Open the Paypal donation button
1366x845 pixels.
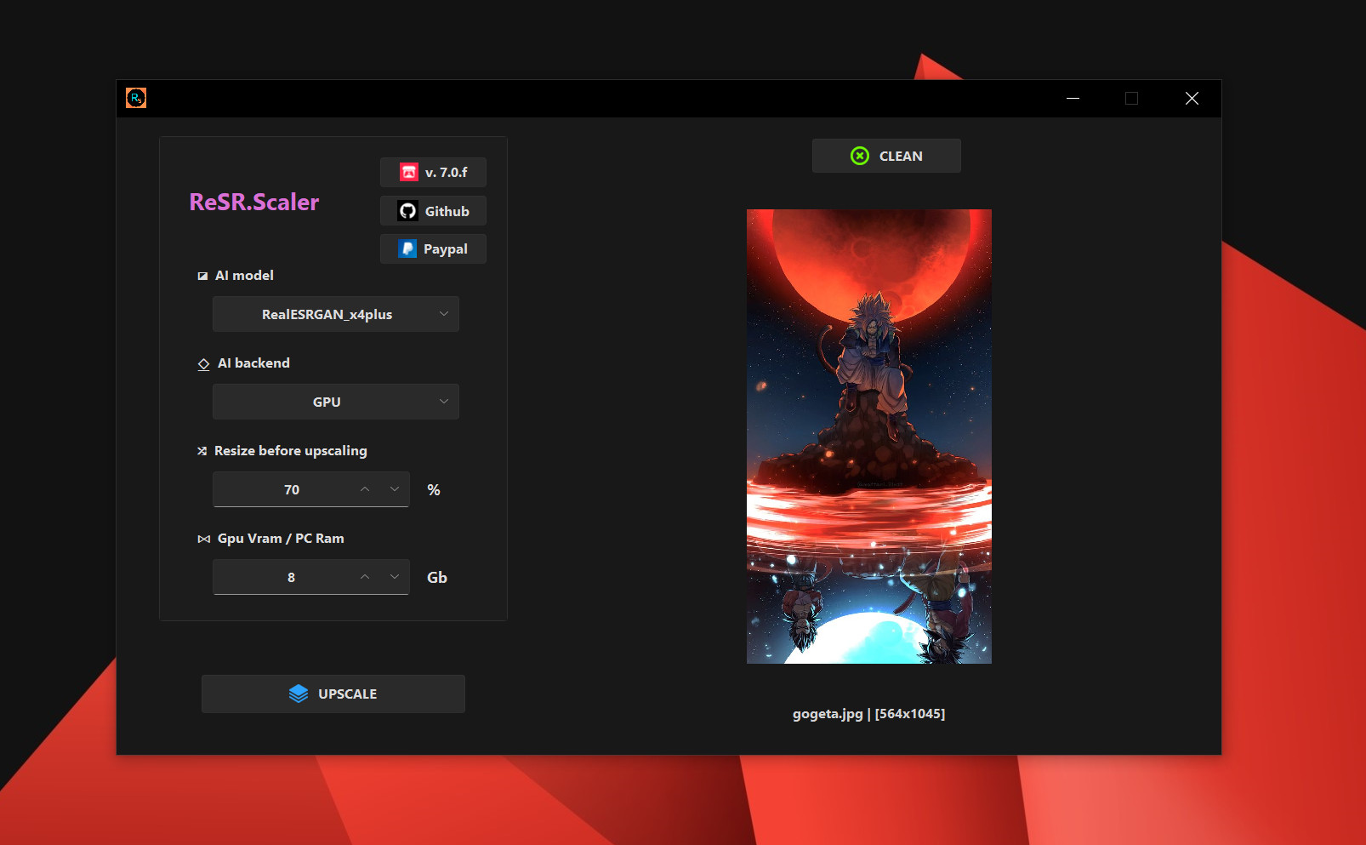click(x=433, y=248)
